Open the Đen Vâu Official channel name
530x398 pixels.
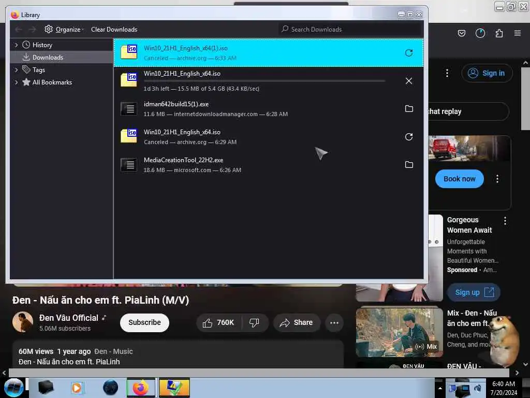[69, 318]
